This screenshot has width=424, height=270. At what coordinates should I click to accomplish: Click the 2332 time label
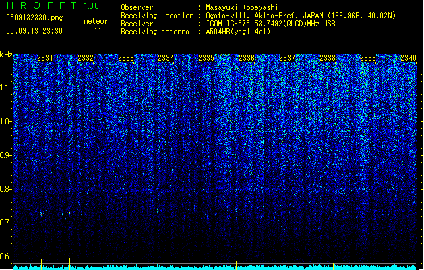86,57
